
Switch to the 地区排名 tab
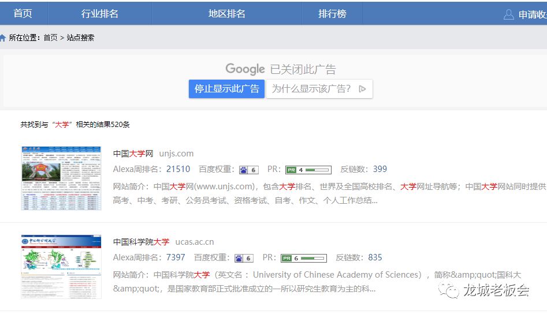[227, 13]
